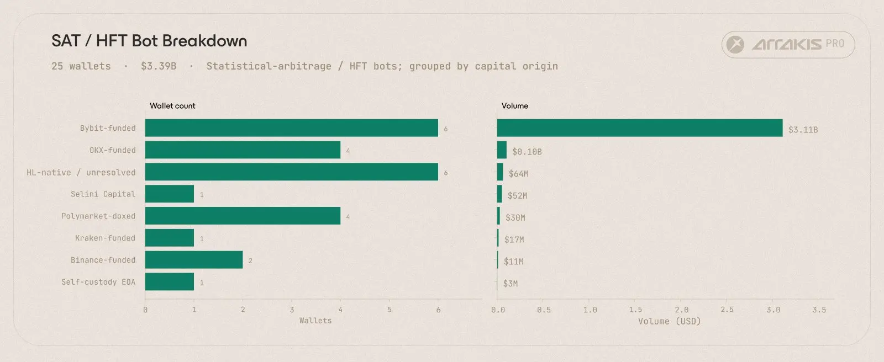Select the Self-custody EOA wallet bar
The height and width of the screenshot is (362, 884).
click(x=170, y=282)
